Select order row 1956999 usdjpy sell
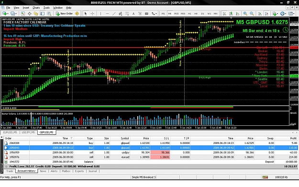Image resolution: width=299 pixels, height=187 pixels. coord(151,152)
